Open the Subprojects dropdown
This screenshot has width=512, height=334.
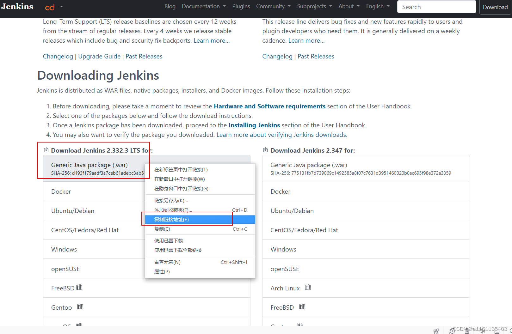(x=315, y=6)
